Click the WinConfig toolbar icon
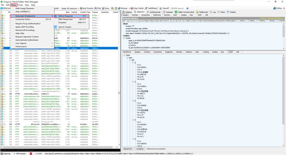 (2, 8)
